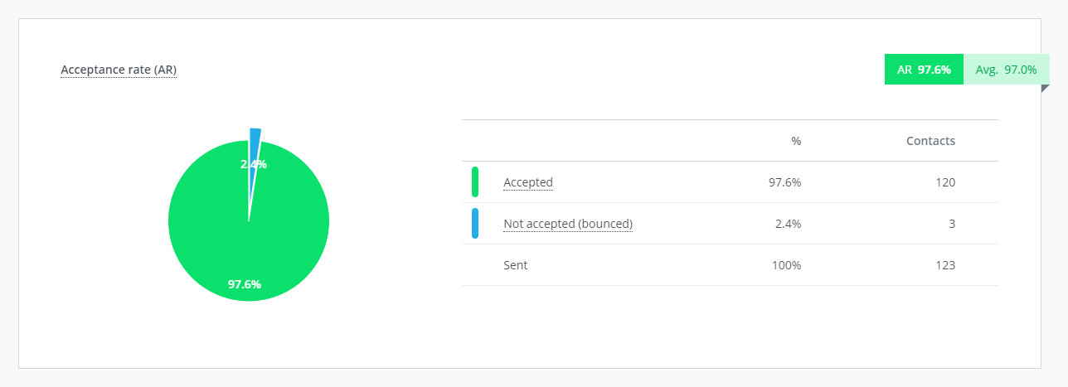Click the 2.4% value in bounced row
Viewport: 1068px width, 387px height.
(787, 224)
